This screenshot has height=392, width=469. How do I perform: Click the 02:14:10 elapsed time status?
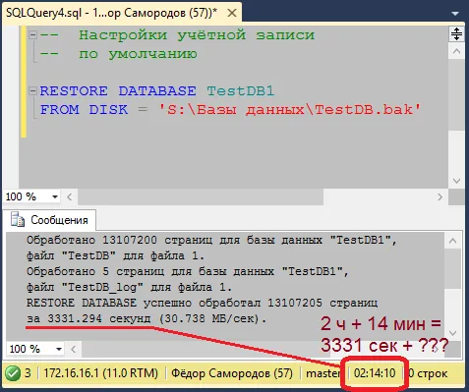click(x=375, y=373)
